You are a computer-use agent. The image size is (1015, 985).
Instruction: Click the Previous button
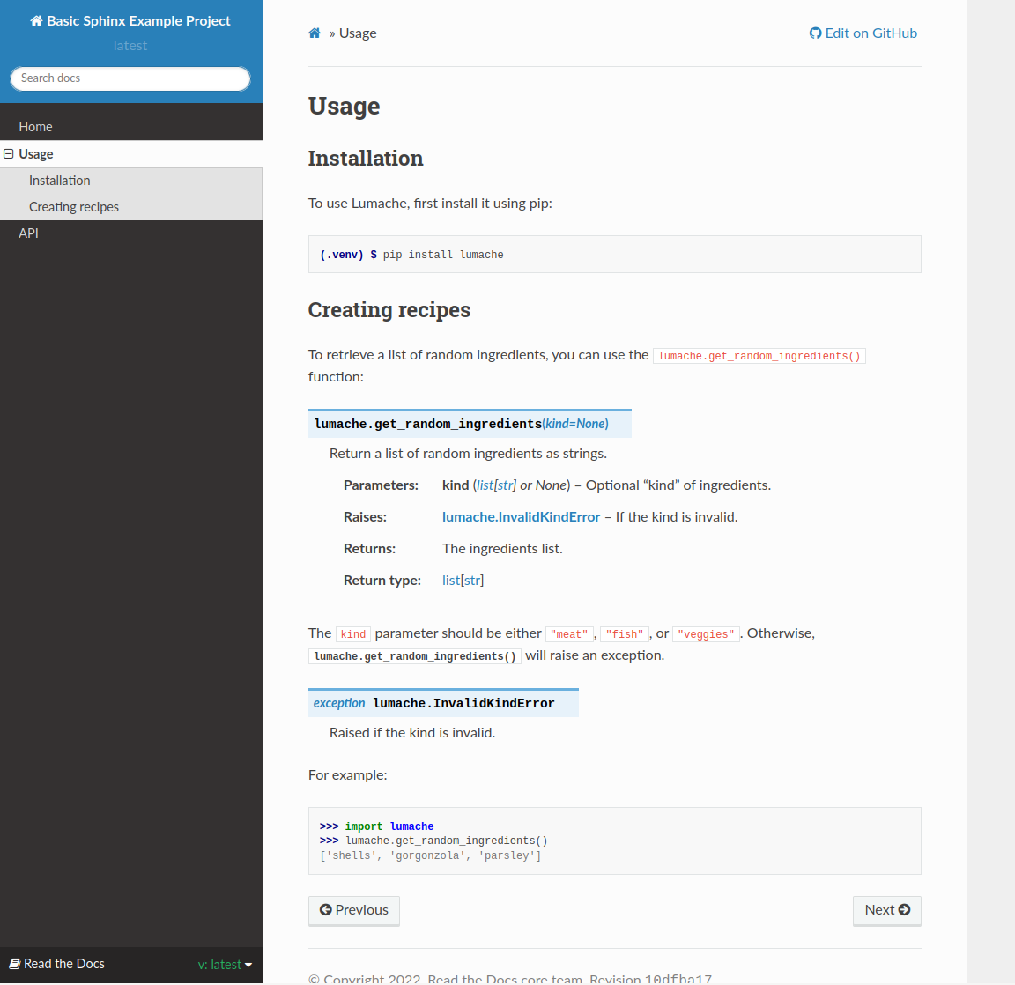[x=354, y=911]
